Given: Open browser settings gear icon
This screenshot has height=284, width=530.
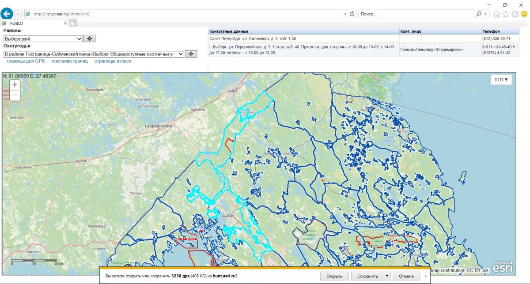Looking at the screenshot, I should (515, 14).
